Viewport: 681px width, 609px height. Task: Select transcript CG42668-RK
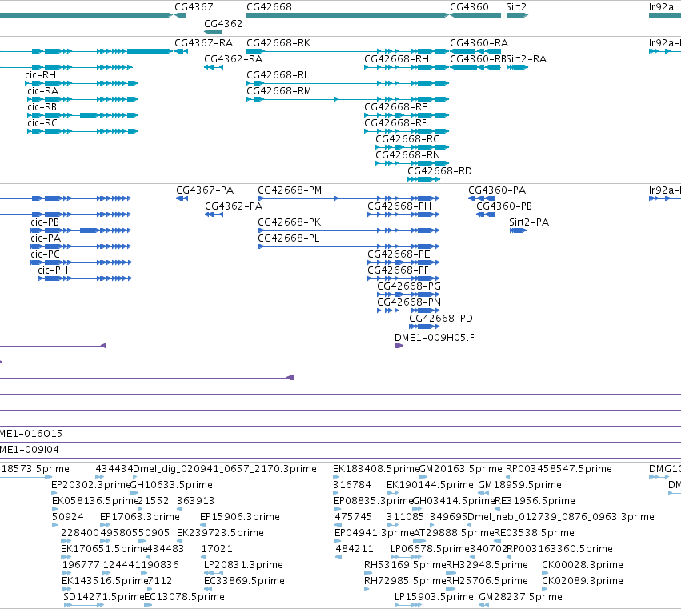[x=278, y=43]
